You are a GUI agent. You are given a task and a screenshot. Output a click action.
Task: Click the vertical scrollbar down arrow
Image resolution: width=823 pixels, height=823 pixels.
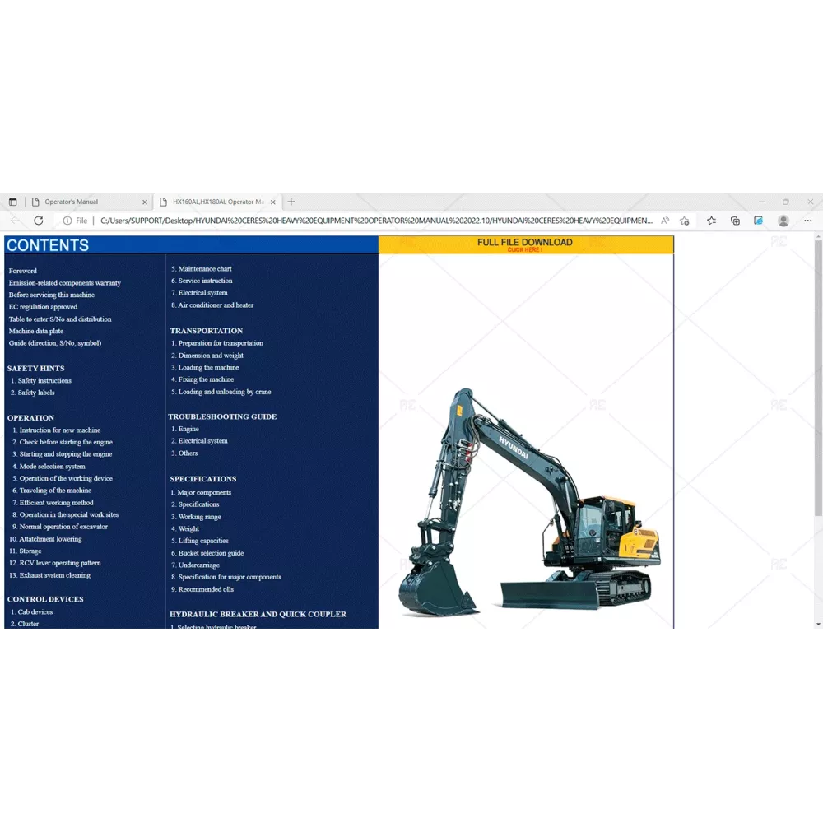click(818, 625)
